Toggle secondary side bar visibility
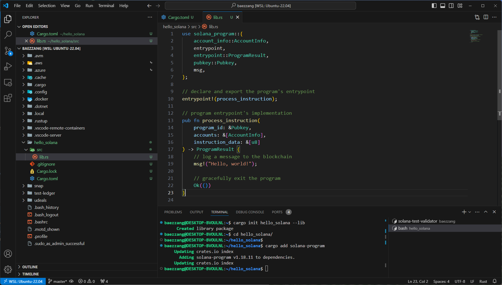Screen dimensions: 502x285 tap(451, 6)
